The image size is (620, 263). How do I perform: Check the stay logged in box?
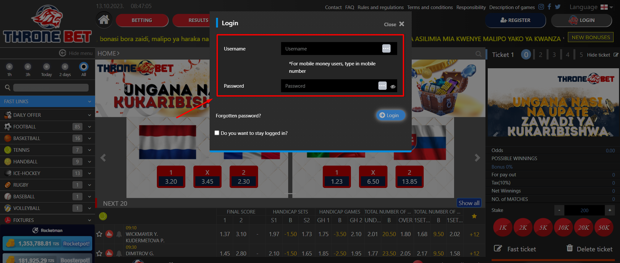(217, 133)
